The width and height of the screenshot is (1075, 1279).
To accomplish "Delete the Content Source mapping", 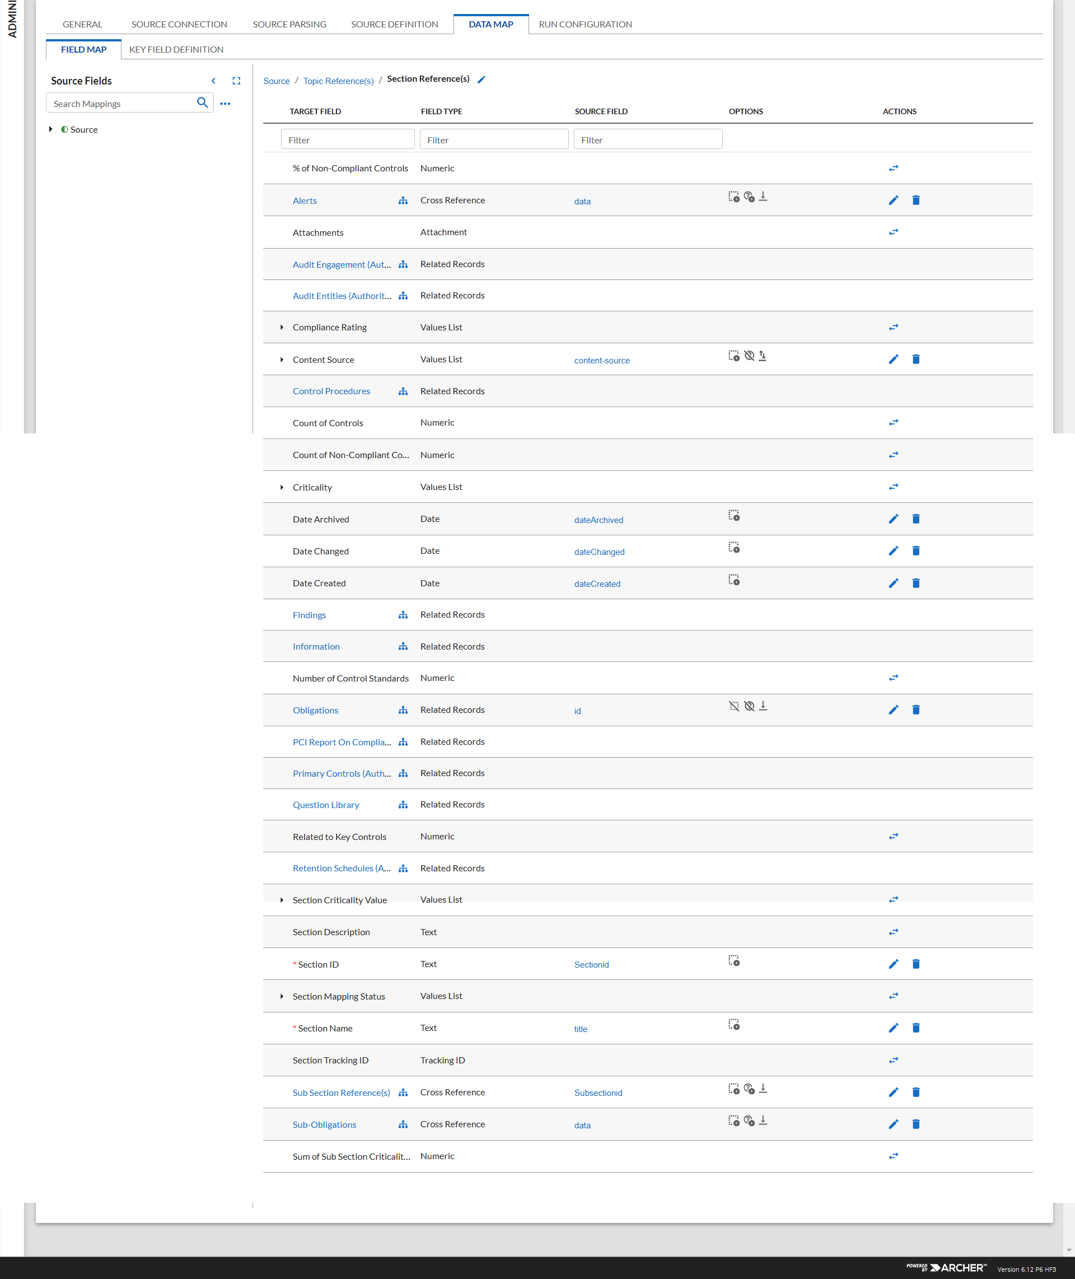I will coord(915,360).
